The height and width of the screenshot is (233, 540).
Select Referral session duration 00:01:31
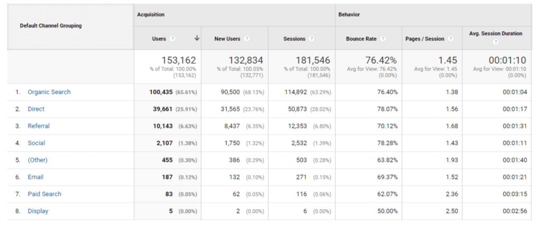515,126
